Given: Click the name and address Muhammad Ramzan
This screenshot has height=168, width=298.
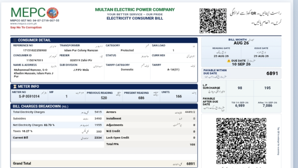Looking at the screenshot, I should click(x=33, y=73).
